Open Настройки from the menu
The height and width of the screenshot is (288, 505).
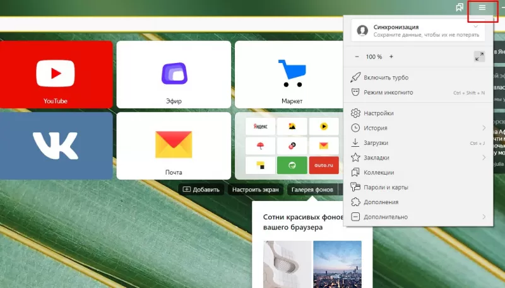click(x=418, y=113)
